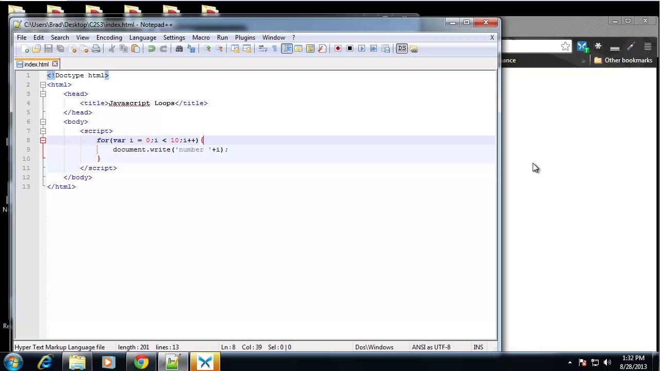This screenshot has height=371, width=660.
Task: Collapse the script fold on line 7
Action: pos(43,131)
